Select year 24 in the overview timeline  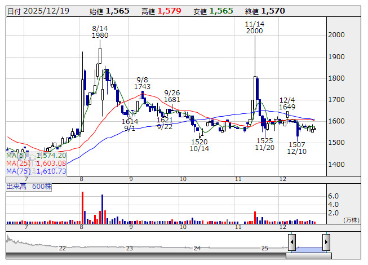click(x=197, y=248)
